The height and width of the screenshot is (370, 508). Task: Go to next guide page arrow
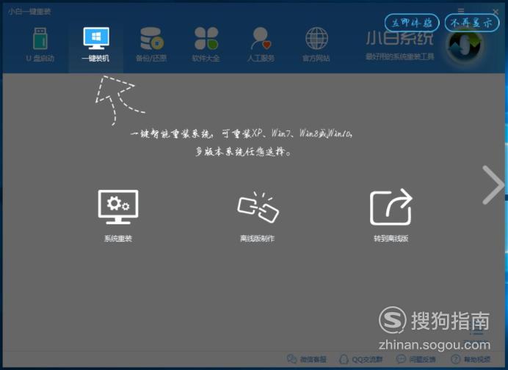(493, 185)
